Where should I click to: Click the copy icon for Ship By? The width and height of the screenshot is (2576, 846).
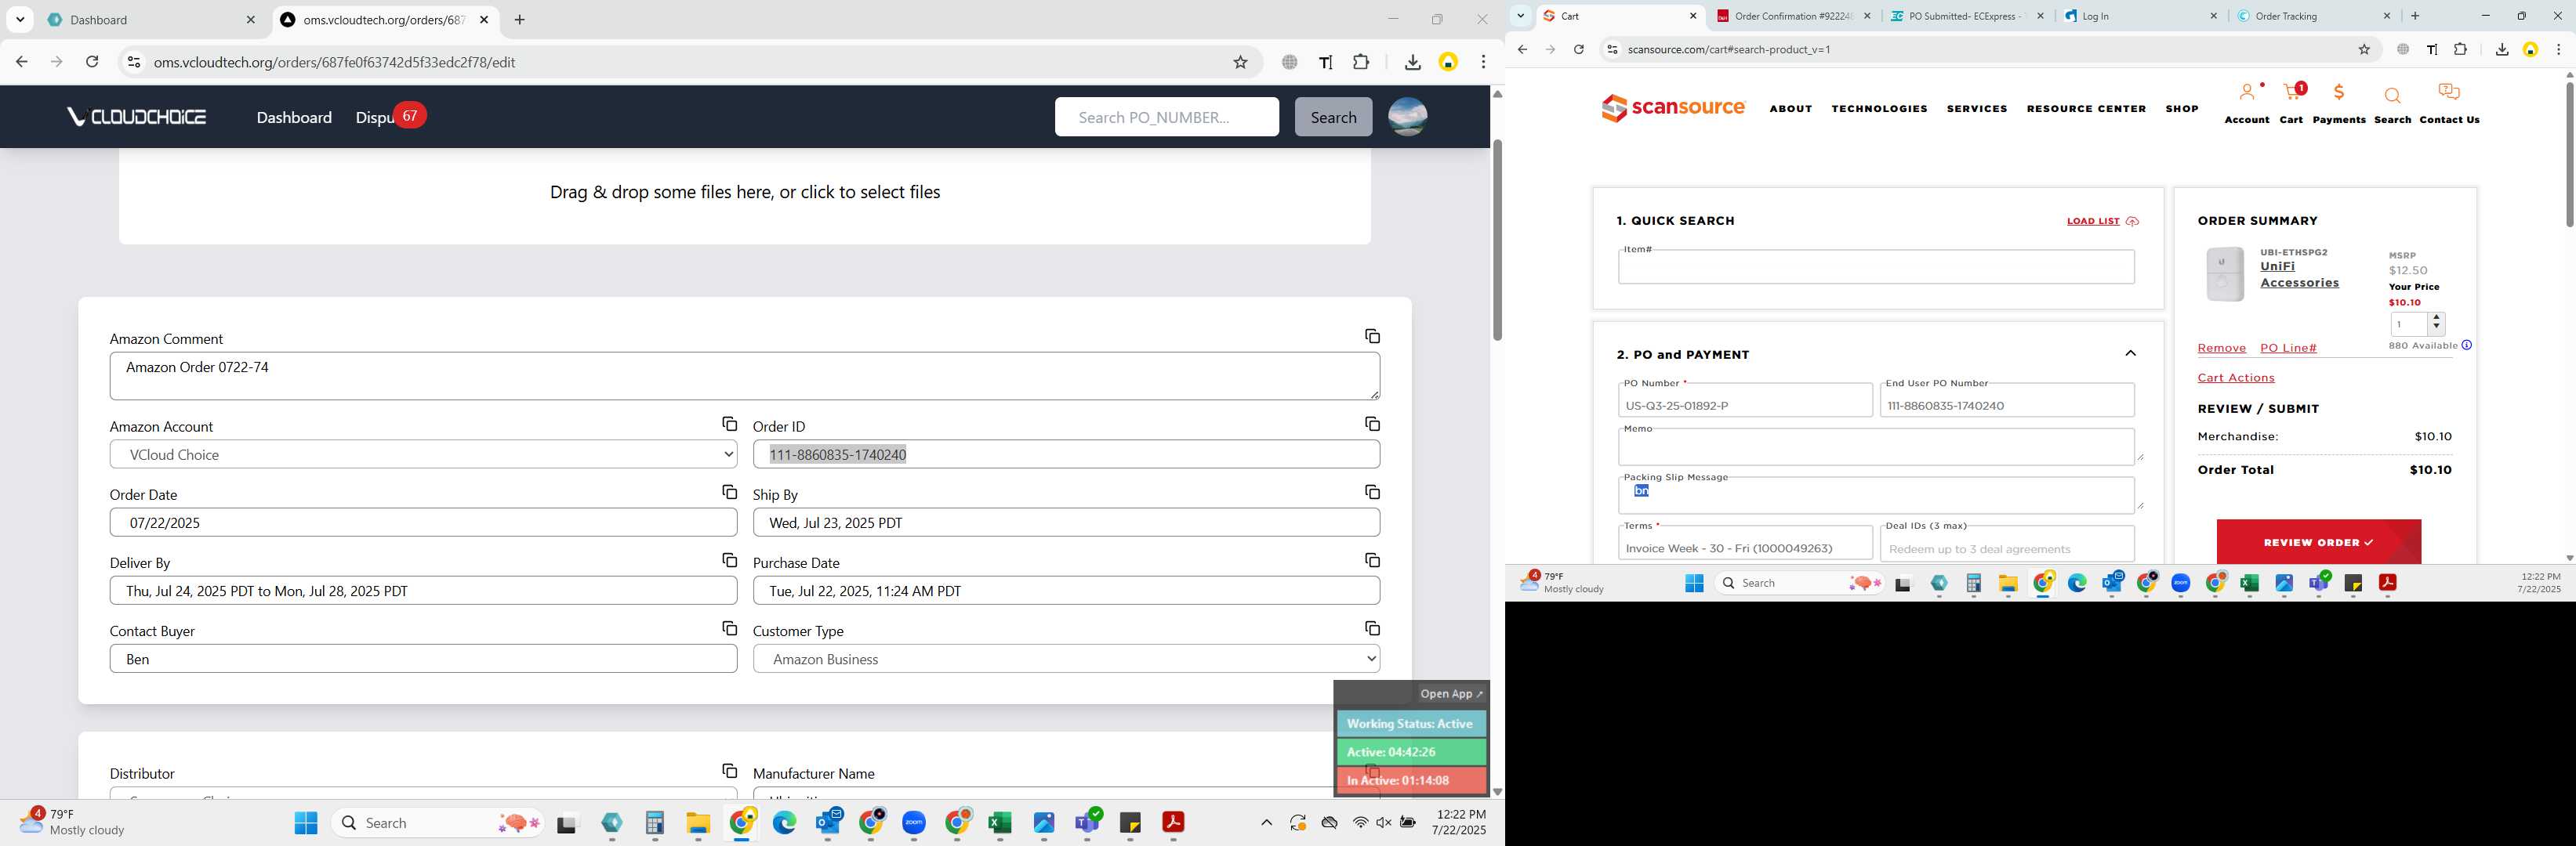(1372, 493)
